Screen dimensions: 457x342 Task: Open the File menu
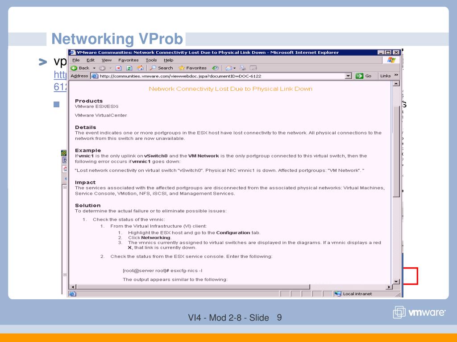(x=76, y=60)
